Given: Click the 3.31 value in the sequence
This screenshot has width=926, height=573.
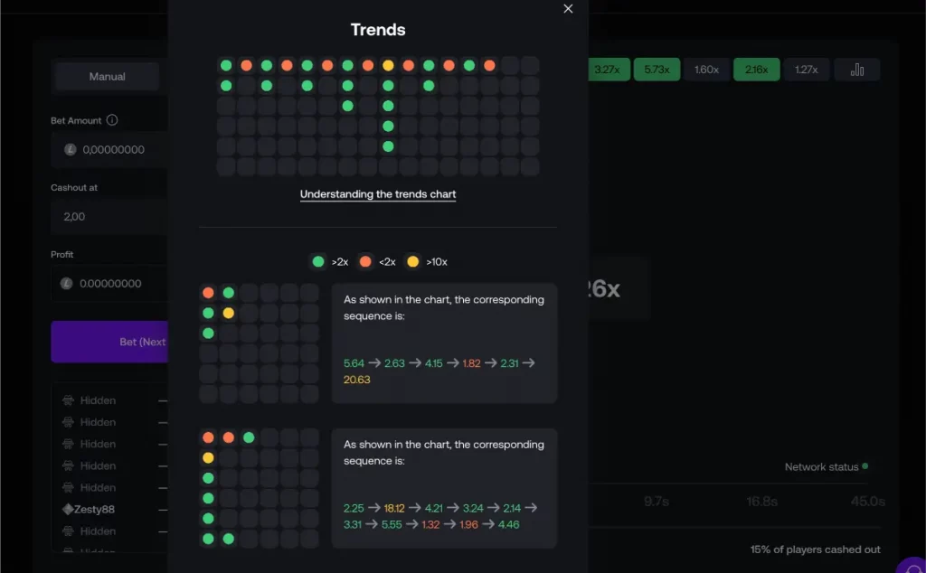Looking at the screenshot, I should tap(352, 524).
